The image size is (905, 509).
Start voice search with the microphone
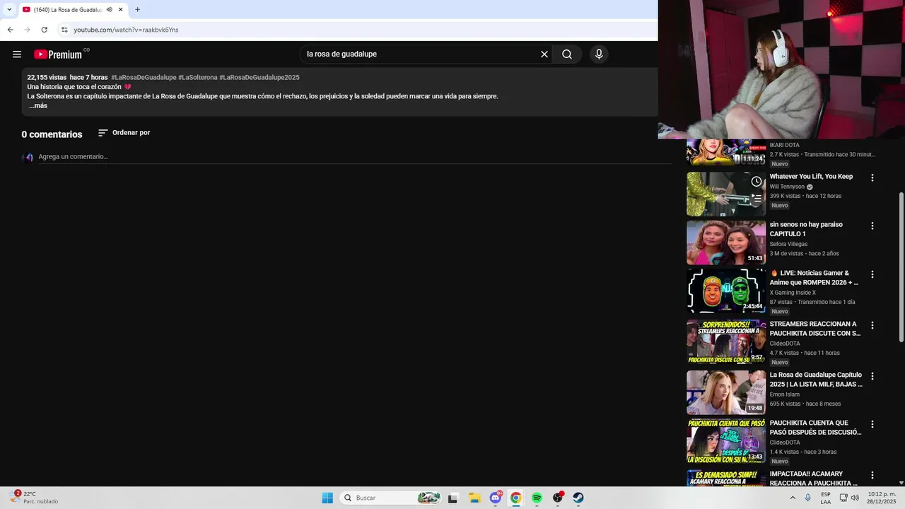point(599,54)
